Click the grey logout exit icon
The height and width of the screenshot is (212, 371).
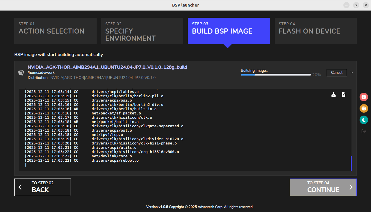tap(364, 131)
